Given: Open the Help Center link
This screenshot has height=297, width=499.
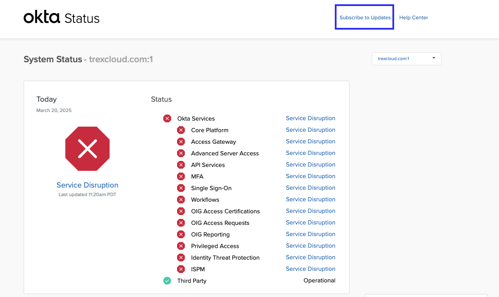Looking at the screenshot, I should (413, 18).
